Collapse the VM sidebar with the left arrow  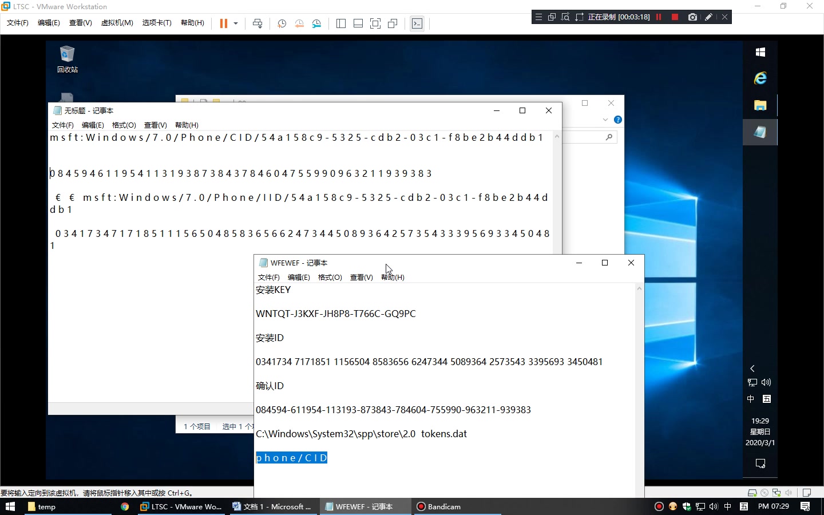pos(752,369)
